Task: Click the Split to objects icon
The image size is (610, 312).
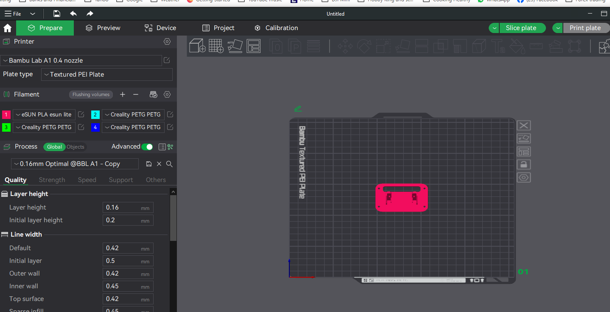Action: coord(276,46)
